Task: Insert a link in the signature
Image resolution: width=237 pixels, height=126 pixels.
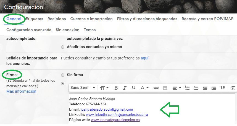Action: [x=156, y=88]
